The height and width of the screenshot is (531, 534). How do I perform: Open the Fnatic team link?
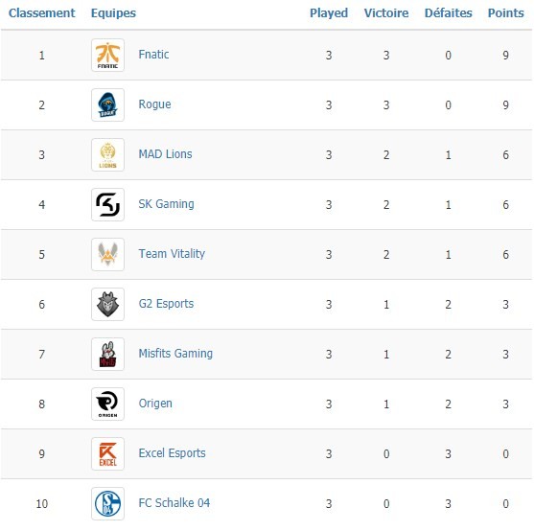coord(153,55)
